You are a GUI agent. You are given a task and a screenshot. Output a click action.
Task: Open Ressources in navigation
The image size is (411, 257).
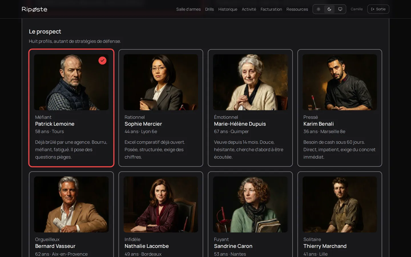297,9
